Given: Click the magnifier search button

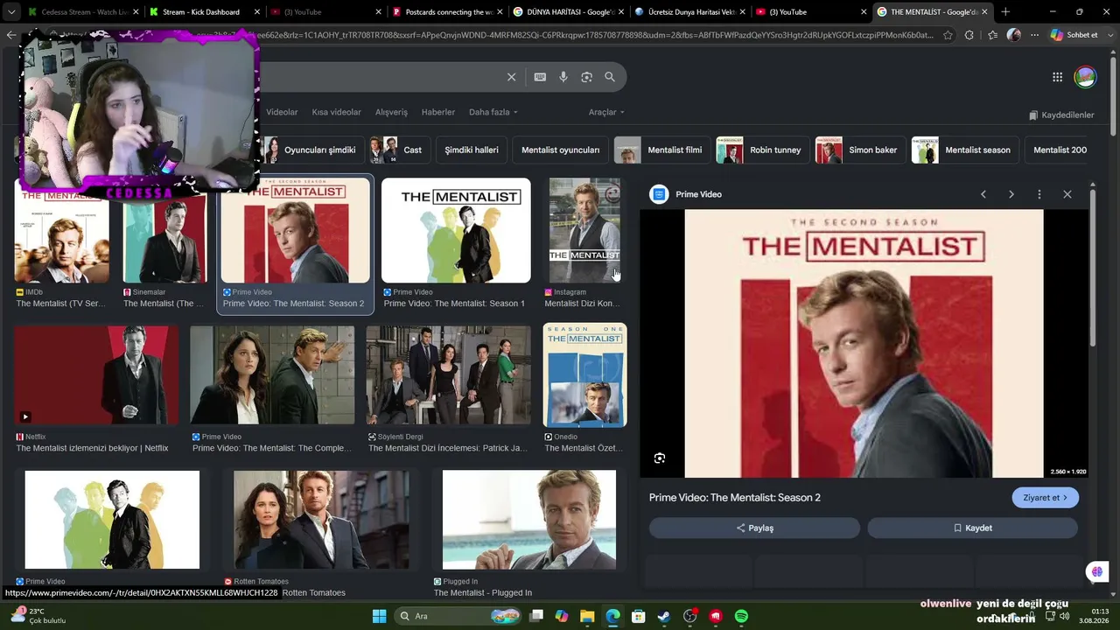Looking at the screenshot, I should click(610, 77).
